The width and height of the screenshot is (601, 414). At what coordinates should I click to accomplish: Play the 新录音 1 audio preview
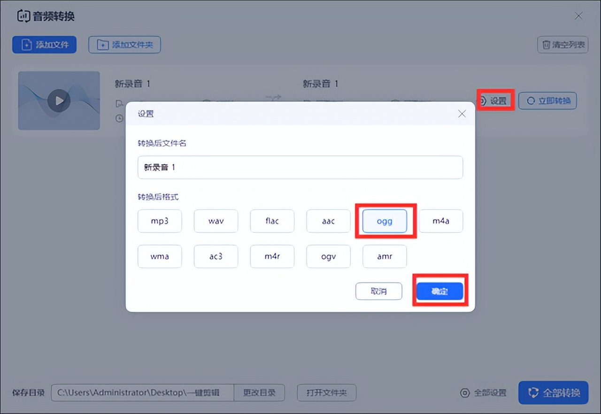[x=58, y=100]
